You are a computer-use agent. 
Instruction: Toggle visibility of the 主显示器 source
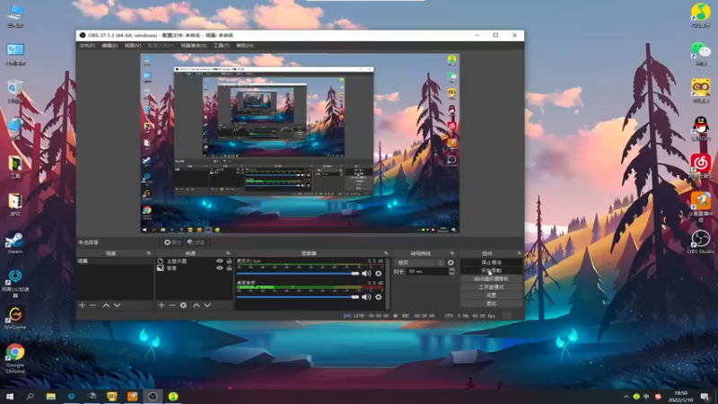pos(220,261)
